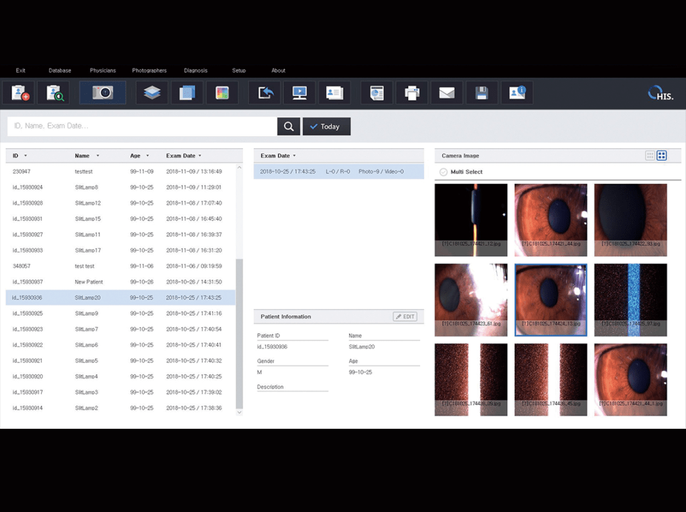Image resolution: width=686 pixels, height=512 pixels.
Task: Enable the Today exam filter
Action: (326, 126)
